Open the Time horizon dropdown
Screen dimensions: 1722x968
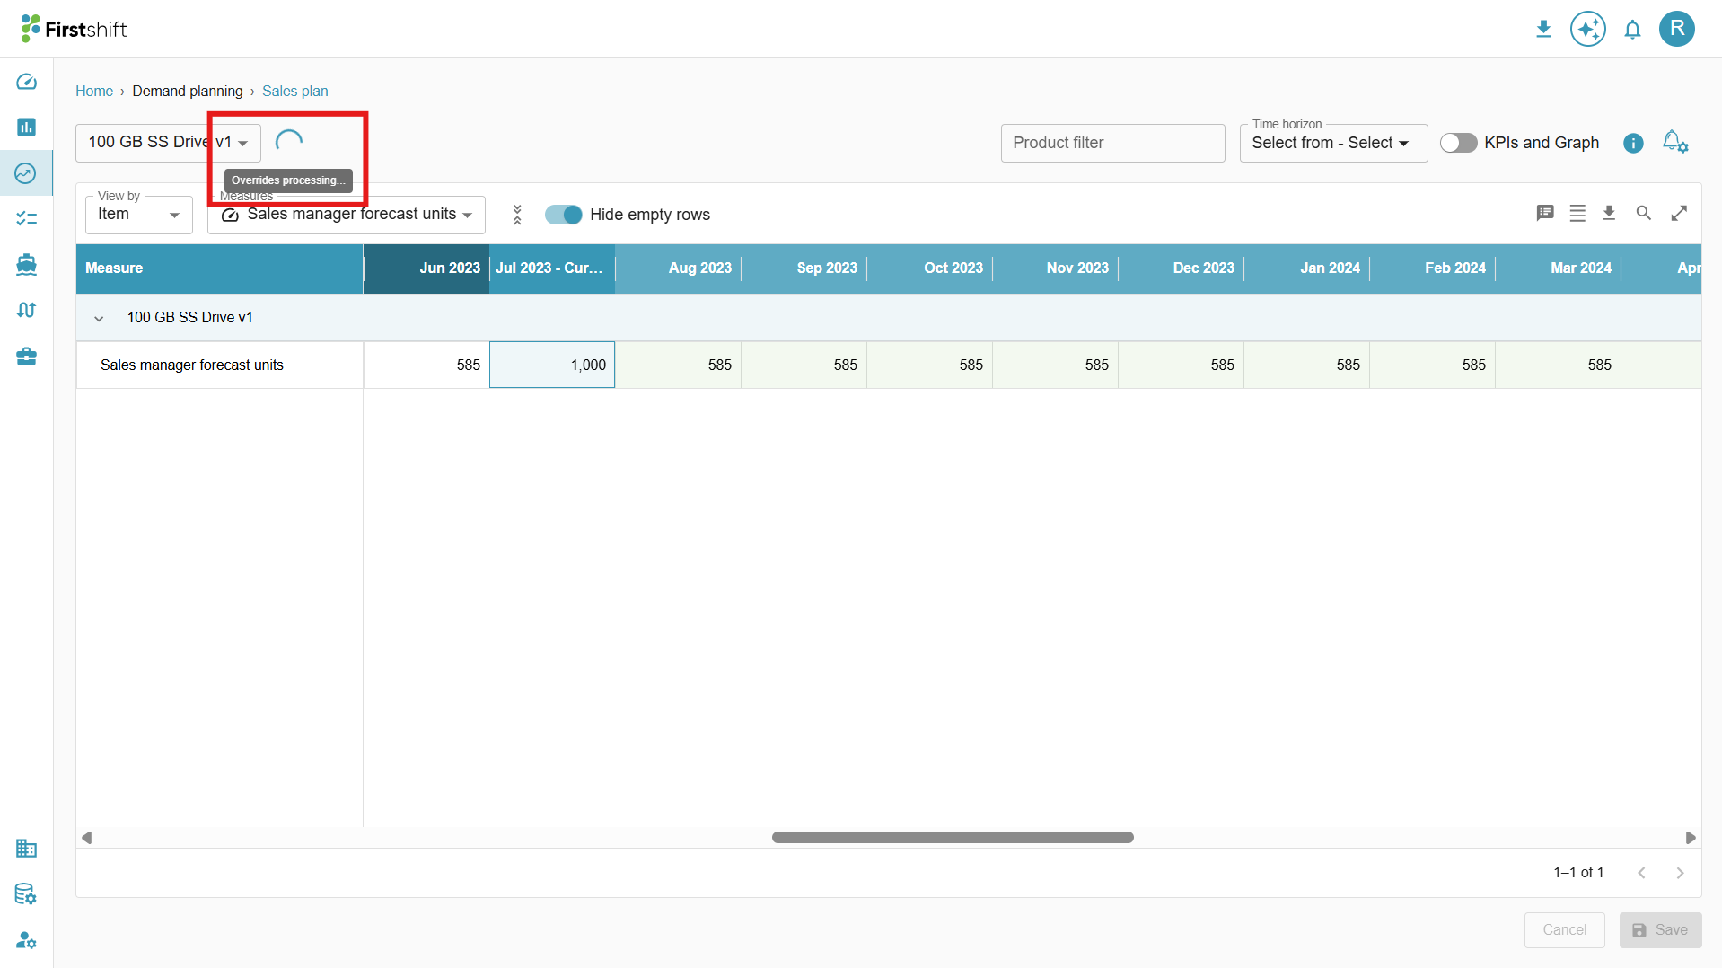1333,143
